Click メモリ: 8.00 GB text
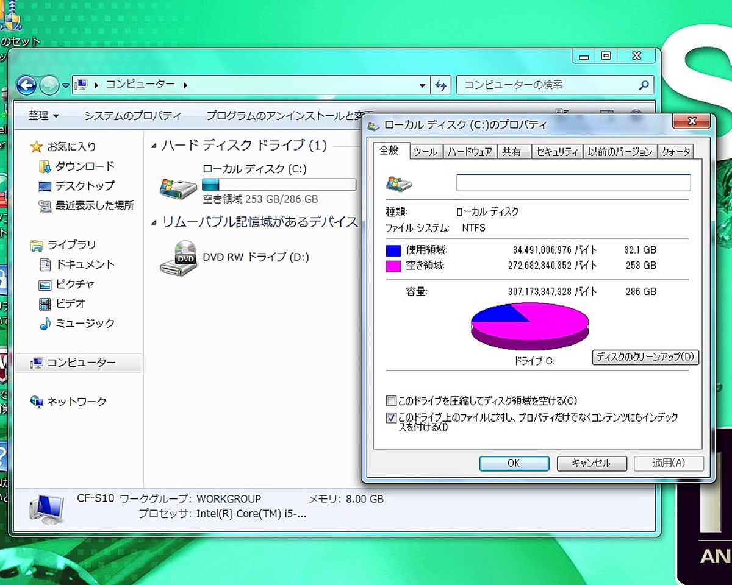The width and height of the screenshot is (732, 585). click(x=346, y=499)
